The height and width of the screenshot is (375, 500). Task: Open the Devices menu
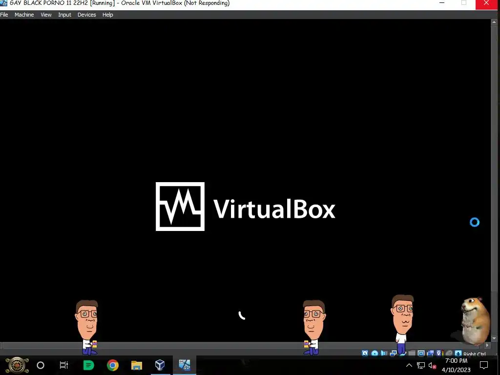87,15
